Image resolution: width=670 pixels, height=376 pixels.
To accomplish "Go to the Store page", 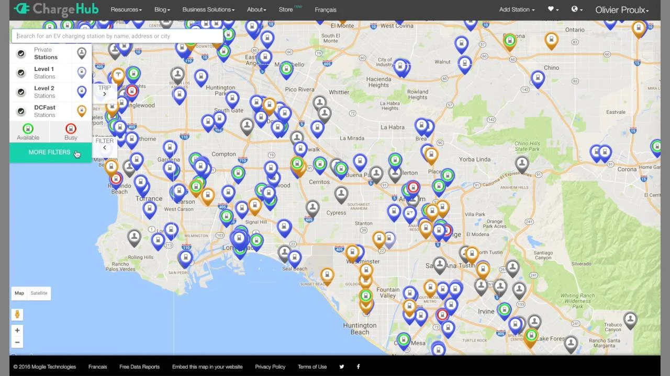I will [x=286, y=9].
